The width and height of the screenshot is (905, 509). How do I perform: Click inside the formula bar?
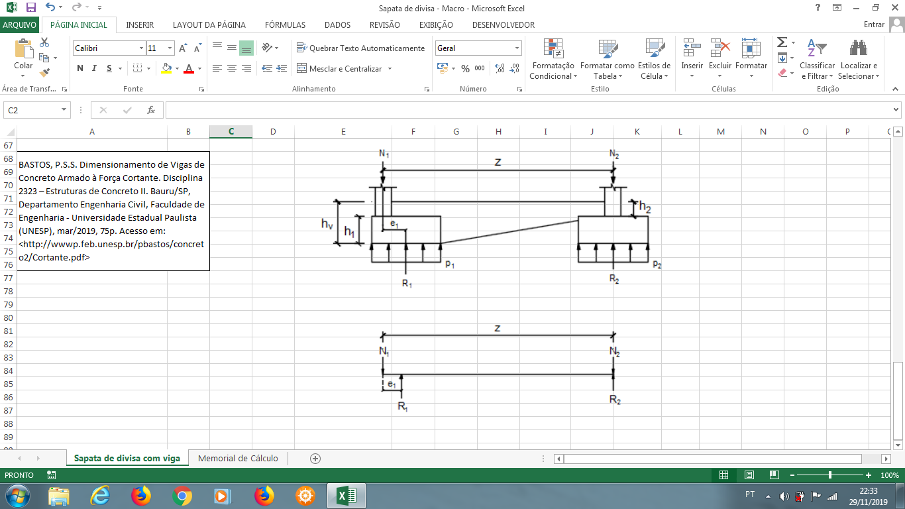(x=529, y=110)
